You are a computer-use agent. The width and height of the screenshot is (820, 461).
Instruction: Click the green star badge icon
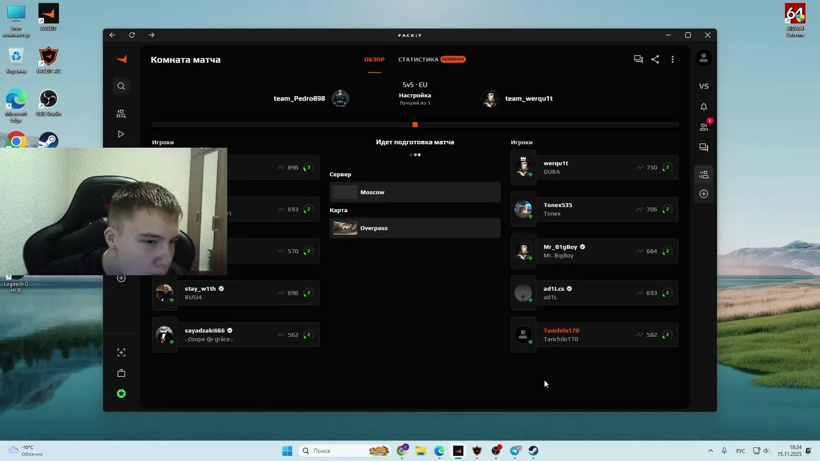click(x=121, y=394)
